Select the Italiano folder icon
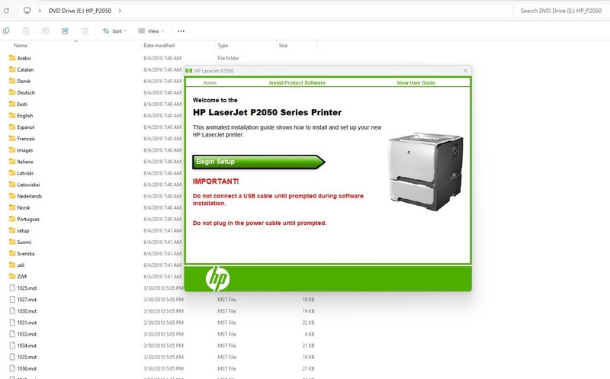The height and width of the screenshot is (379, 610). point(12,161)
